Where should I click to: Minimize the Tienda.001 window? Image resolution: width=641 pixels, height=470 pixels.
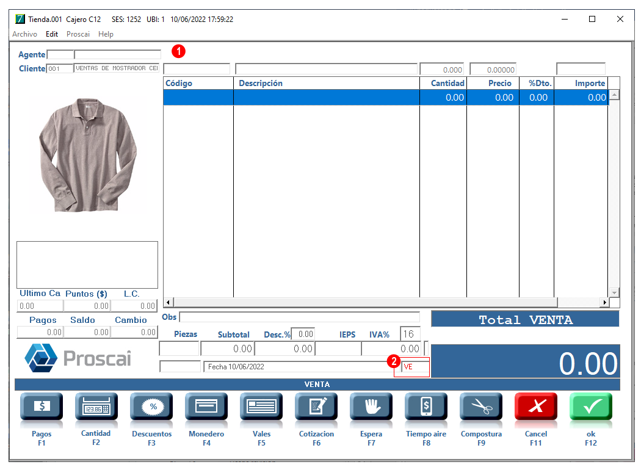pos(565,19)
